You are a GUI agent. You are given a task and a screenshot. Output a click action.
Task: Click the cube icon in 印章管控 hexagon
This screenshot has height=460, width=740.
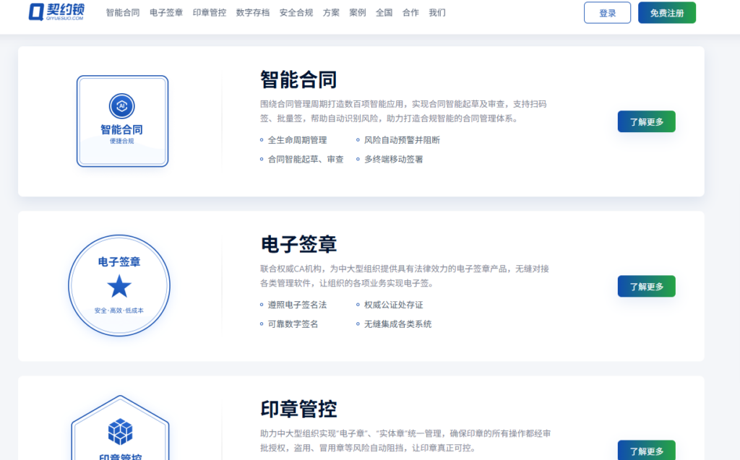[x=121, y=432]
